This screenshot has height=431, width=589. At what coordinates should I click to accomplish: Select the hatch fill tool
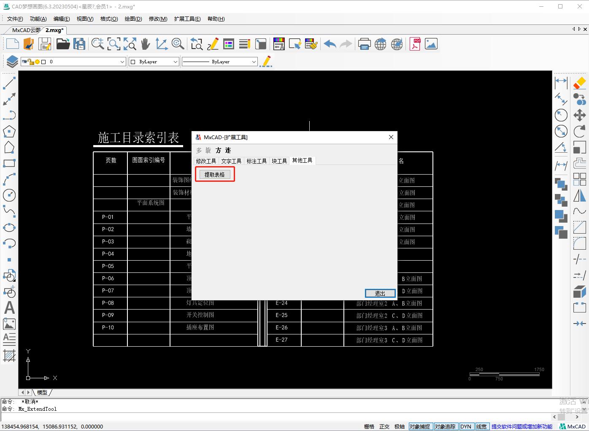(9, 356)
